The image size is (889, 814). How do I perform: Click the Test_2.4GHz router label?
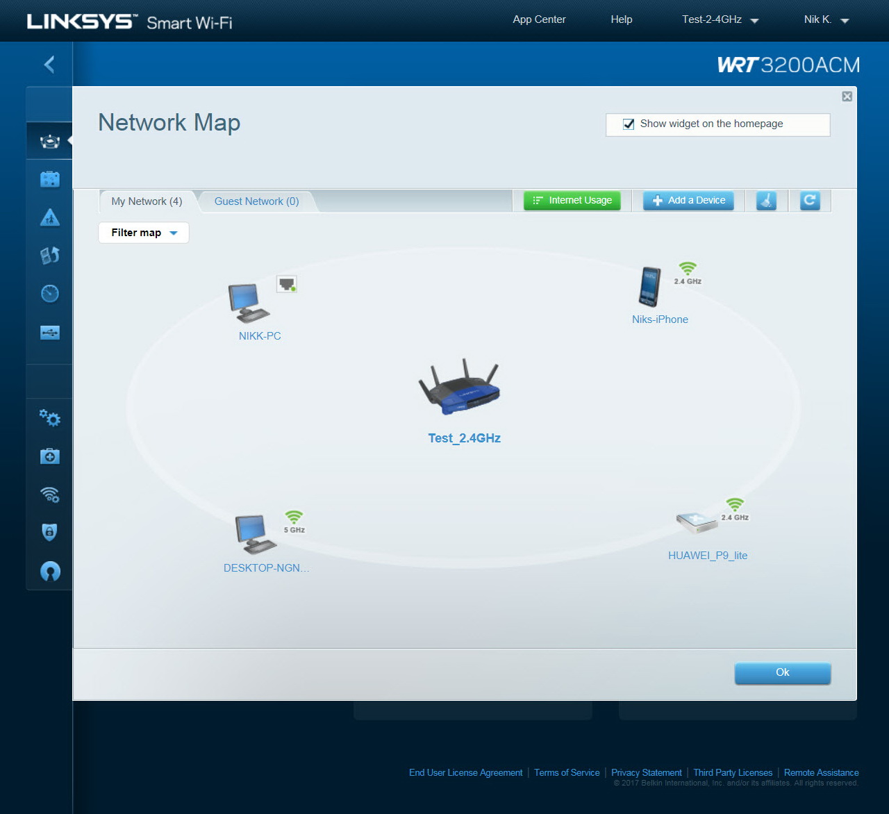coord(464,438)
